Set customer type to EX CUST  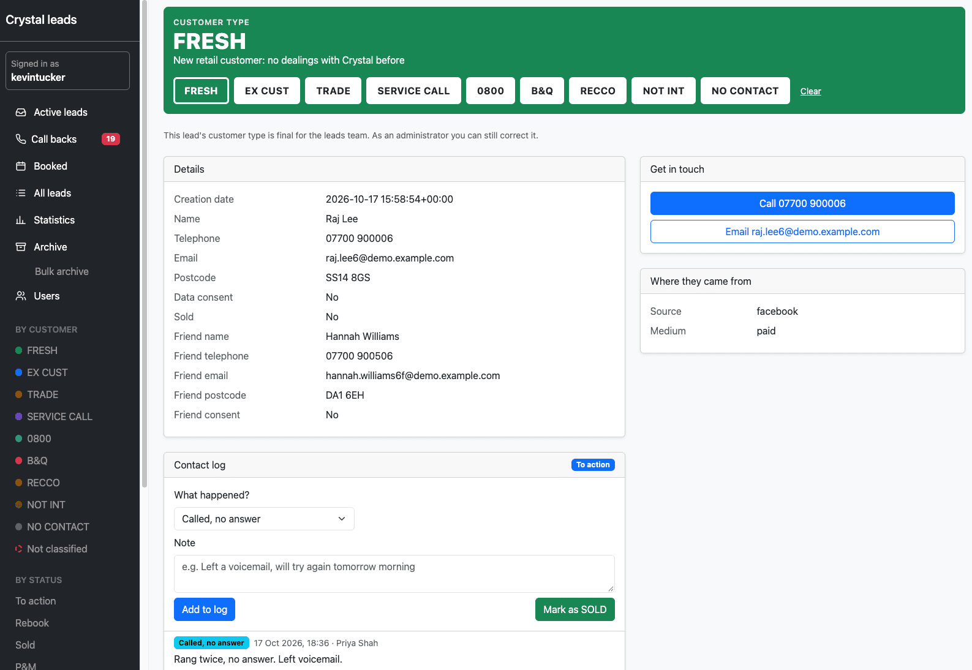[x=267, y=91]
